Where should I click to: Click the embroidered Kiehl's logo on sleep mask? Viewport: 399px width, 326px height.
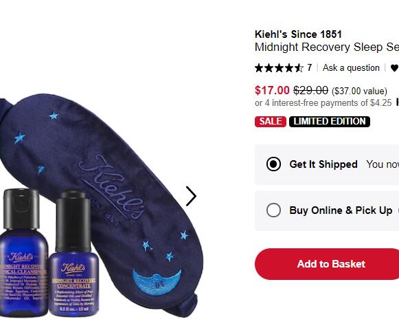(x=112, y=187)
